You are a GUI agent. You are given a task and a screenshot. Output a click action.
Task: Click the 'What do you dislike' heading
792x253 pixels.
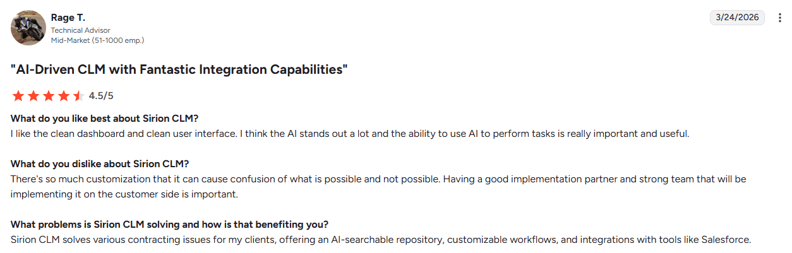coord(100,164)
